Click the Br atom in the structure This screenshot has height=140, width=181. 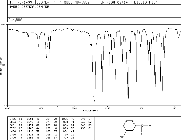coord(122,137)
